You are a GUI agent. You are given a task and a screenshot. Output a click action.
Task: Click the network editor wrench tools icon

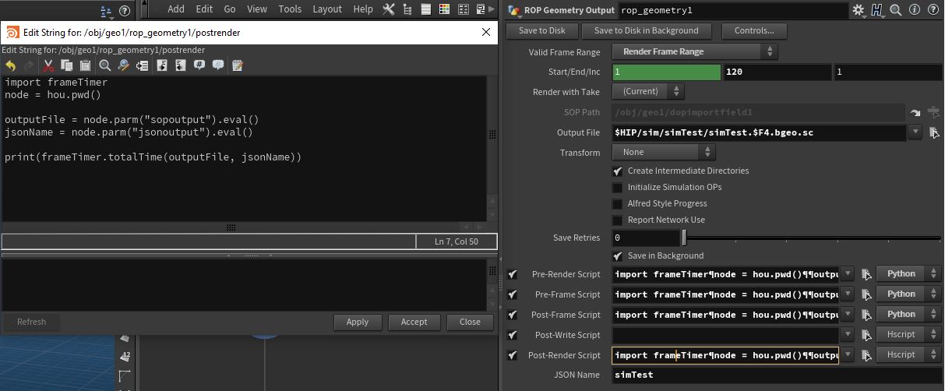[x=388, y=9]
